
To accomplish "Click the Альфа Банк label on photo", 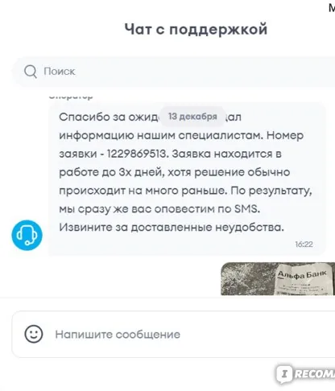I will 302,274.
